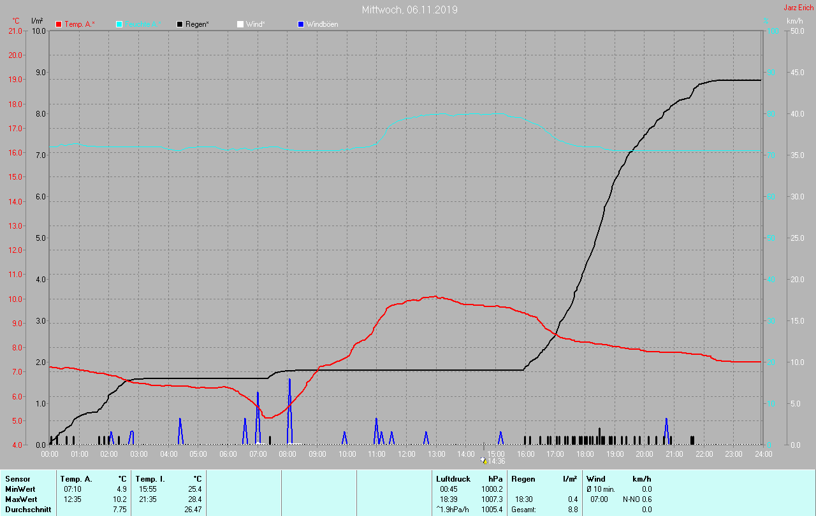The height and width of the screenshot is (516, 816).
Task: Click the cyan Feuchte A. legend swatch
Action: [119, 24]
